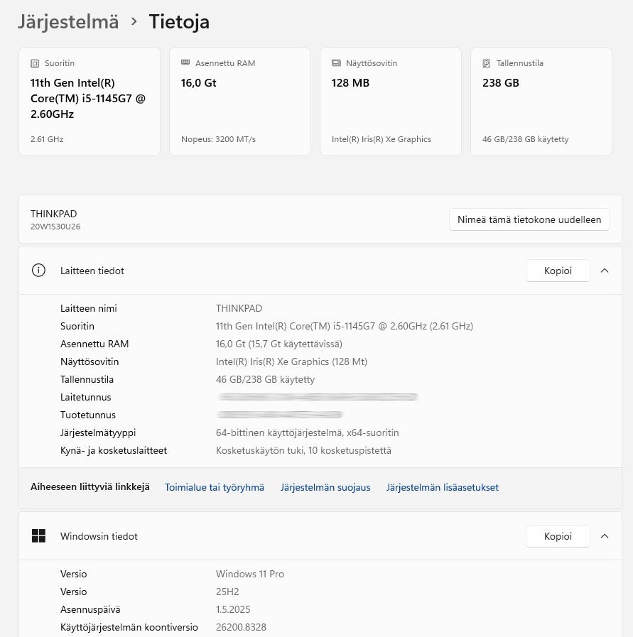Open the Järjestelmän suojaus link
Image resolution: width=633 pixels, height=637 pixels.
pyautogui.click(x=325, y=487)
